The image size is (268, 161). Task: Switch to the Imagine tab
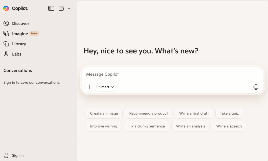(x=20, y=34)
